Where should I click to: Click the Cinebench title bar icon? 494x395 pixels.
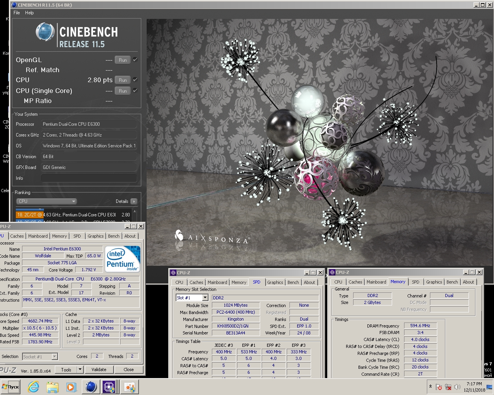pos(14,5)
